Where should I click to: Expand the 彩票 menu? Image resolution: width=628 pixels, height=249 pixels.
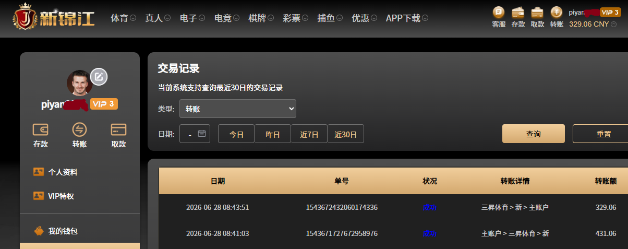click(296, 18)
